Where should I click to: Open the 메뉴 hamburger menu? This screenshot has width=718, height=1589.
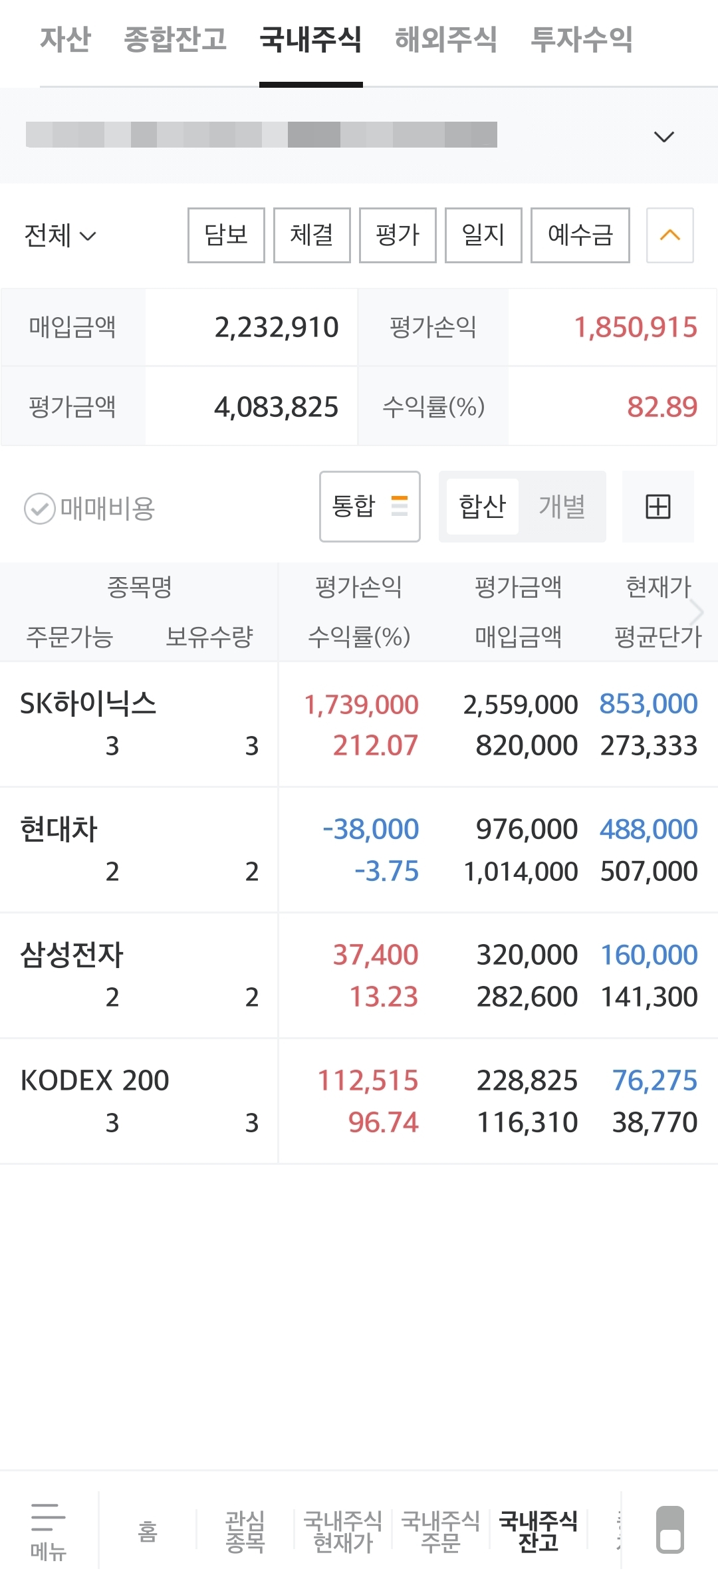coord(48,1530)
